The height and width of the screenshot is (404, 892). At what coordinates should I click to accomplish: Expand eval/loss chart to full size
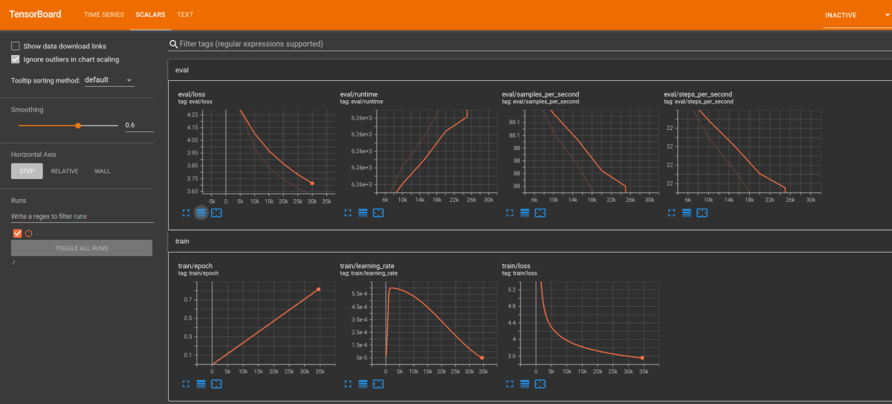click(x=186, y=213)
